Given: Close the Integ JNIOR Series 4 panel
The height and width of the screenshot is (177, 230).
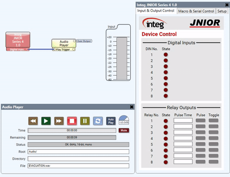Looking at the screenshot, I should (227, 5).
